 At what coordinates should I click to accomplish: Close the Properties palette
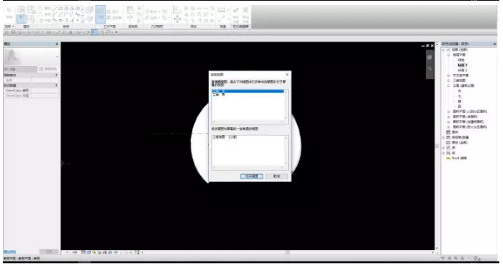click(56, 44)
